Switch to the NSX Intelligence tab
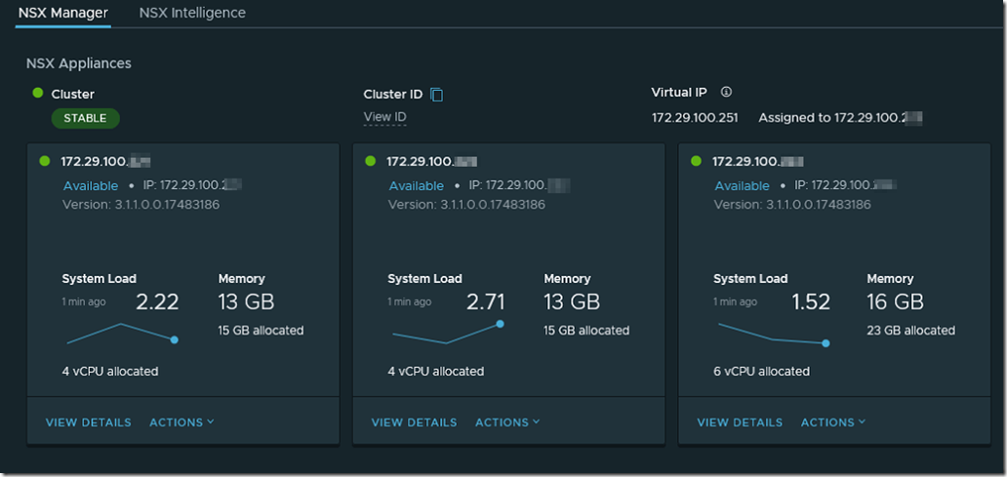Viewport: 1007px width, 477px height. click(x=192, y=13)
